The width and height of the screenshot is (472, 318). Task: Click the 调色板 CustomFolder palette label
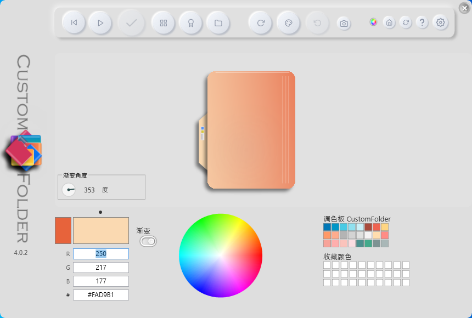[357, 219]
